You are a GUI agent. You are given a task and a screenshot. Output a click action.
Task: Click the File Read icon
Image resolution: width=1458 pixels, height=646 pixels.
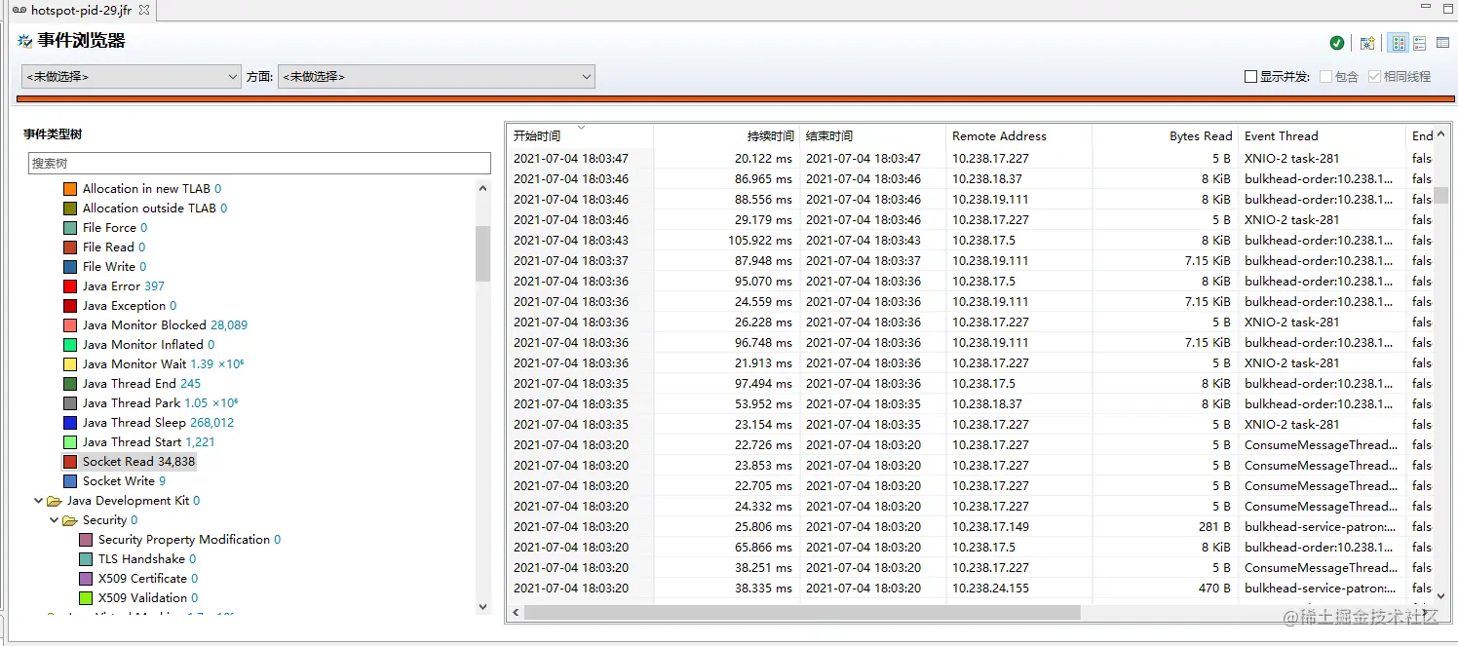click(70, 247)
